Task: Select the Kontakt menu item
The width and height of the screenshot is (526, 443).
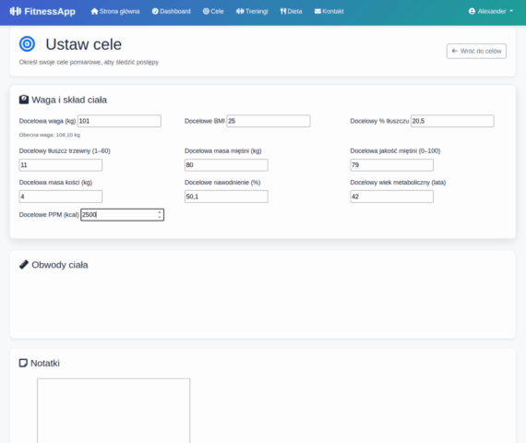Action: click(329, 11)
